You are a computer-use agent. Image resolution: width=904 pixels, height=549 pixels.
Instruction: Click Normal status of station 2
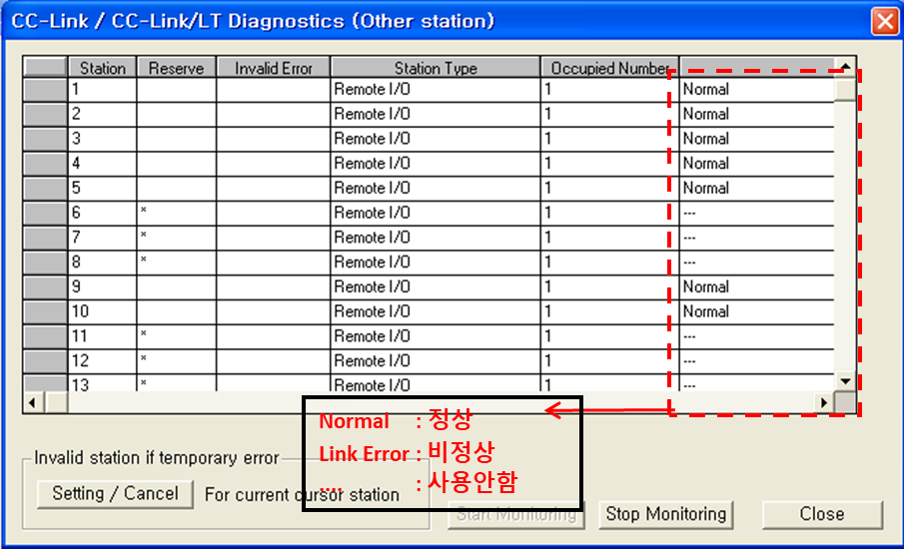click(x=705, y=115)
